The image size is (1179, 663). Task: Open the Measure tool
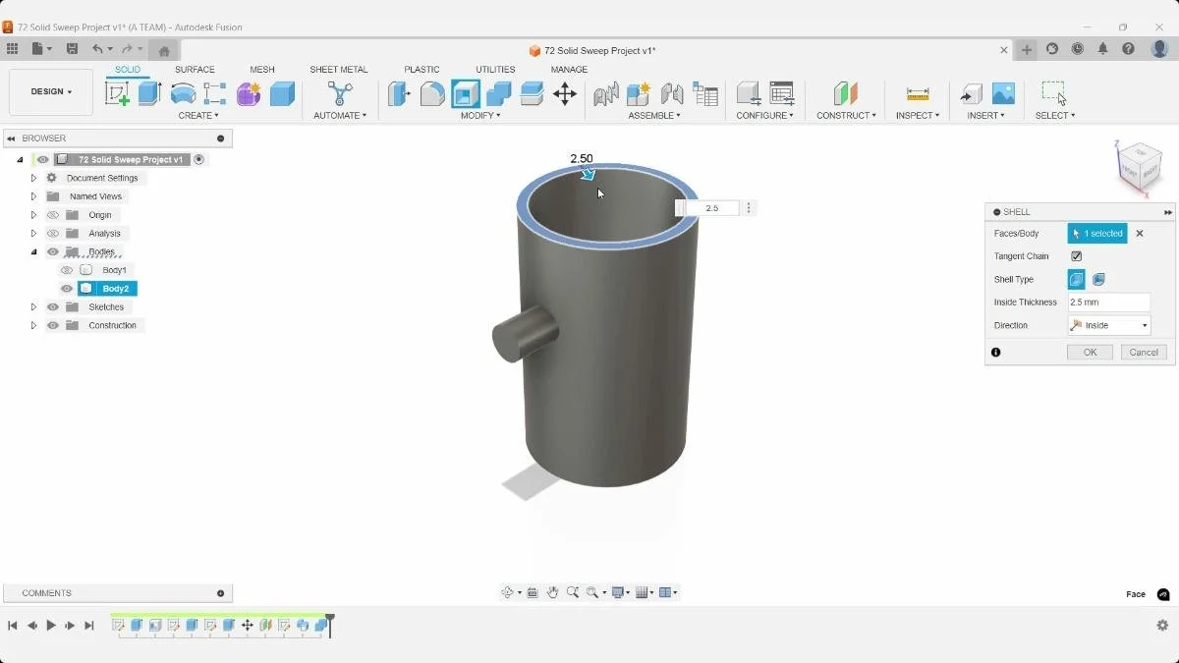[x=918, y=93]
